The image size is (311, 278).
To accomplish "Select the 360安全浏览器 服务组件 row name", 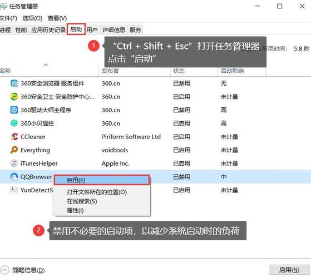I will pyautogui.click(x=52, y=83).
